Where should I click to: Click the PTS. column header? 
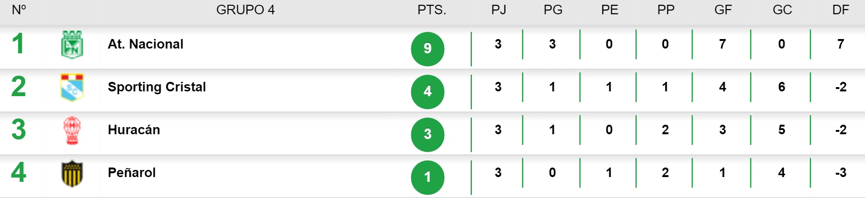click(432, 10)
